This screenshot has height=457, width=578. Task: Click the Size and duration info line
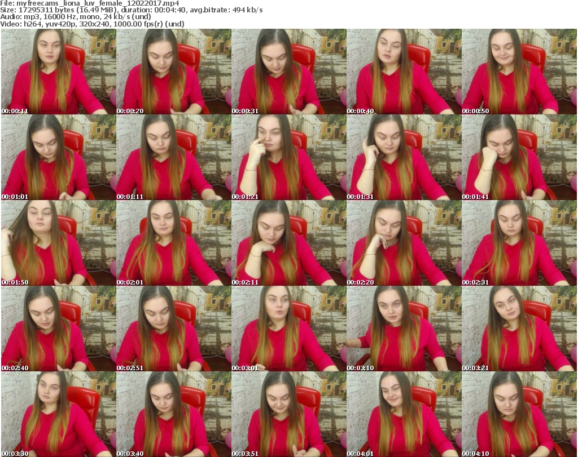pyautogui.click(x=131, y=10)
